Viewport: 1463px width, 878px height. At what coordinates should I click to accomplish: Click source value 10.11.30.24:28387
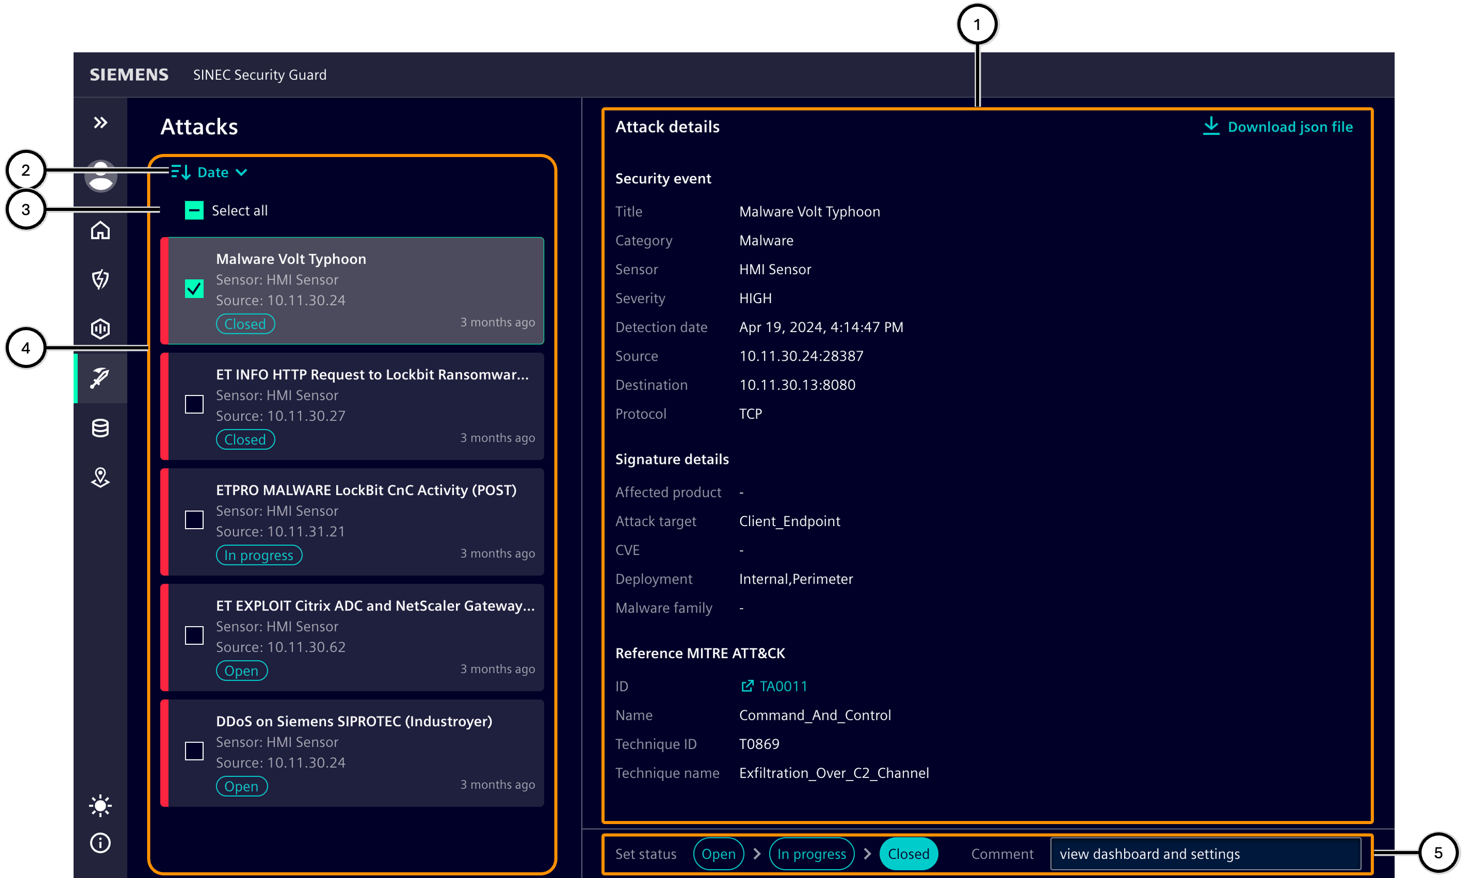(x=801, y=356)
